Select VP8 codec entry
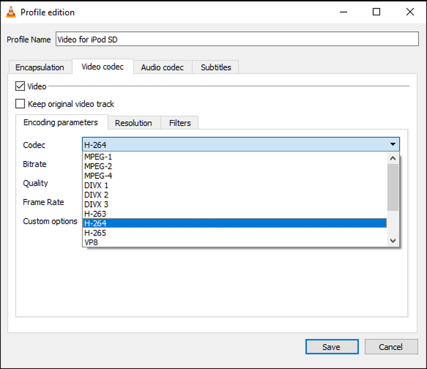Screen dimensions: 427x369 coord(91,242)
